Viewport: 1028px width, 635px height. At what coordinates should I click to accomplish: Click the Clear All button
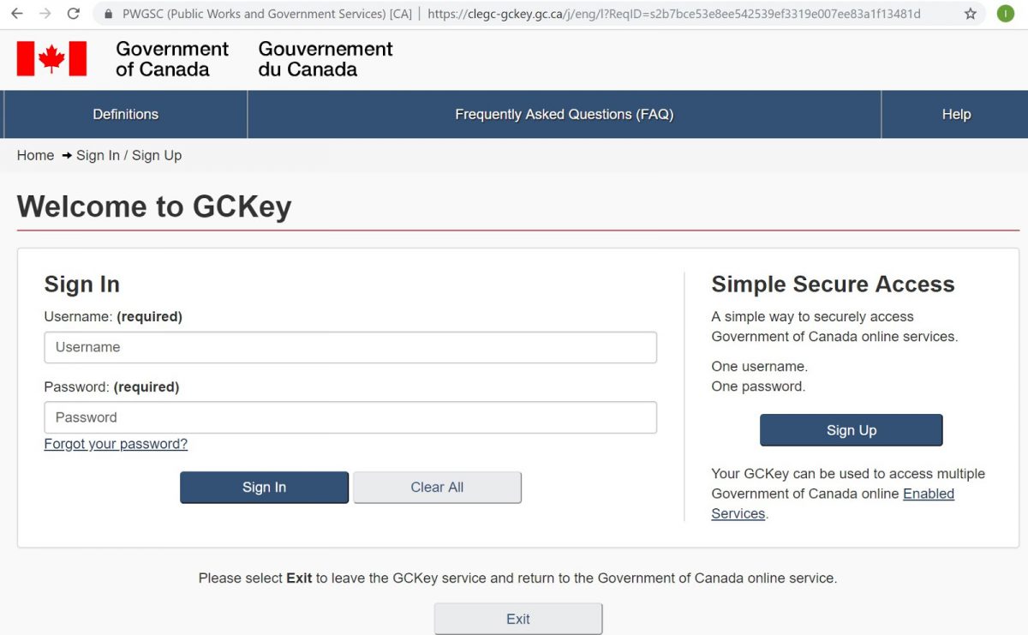437,488
